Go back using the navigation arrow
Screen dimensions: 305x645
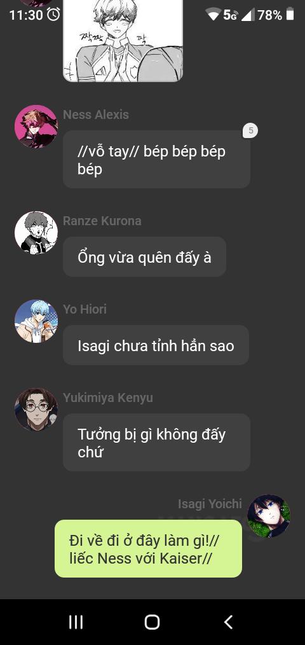[229, 622]
